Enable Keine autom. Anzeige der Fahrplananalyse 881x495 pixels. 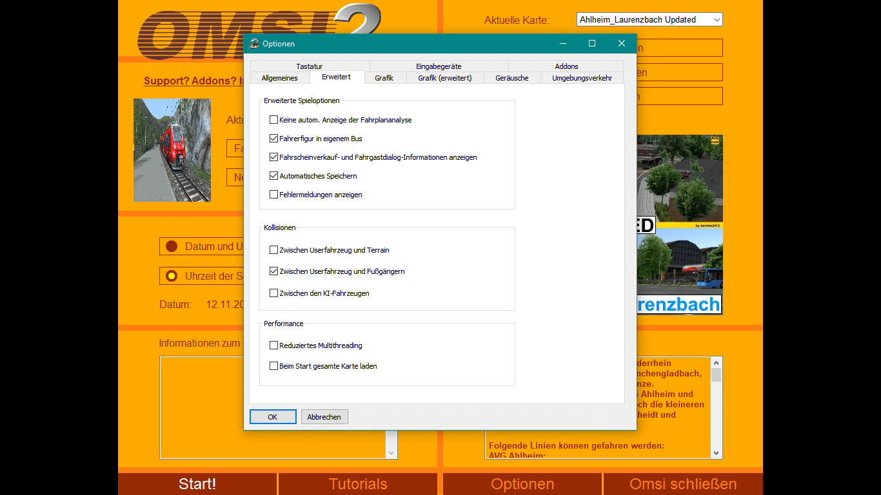point(274,120)
